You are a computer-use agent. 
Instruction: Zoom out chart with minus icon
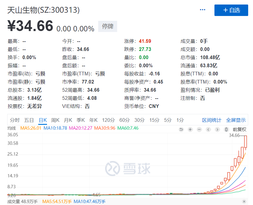(x=199, y=130)
